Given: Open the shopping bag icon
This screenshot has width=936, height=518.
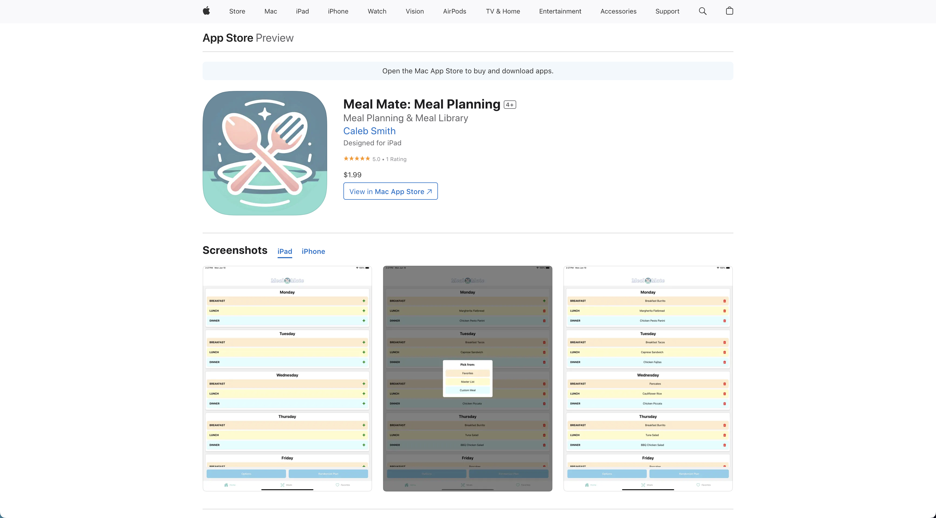Looking at the screenshot, I should coord(729,11).
